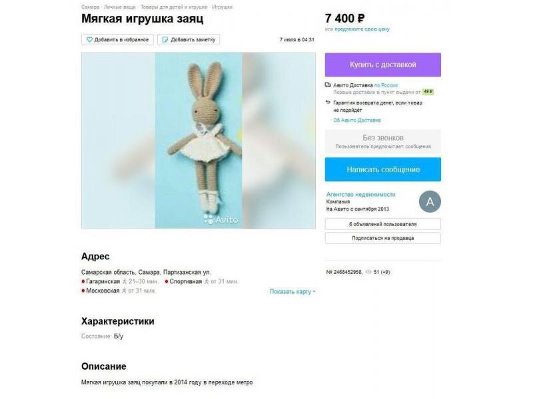Open предложите свою цену link
This screenshot has width=533, height=399.
362,29
